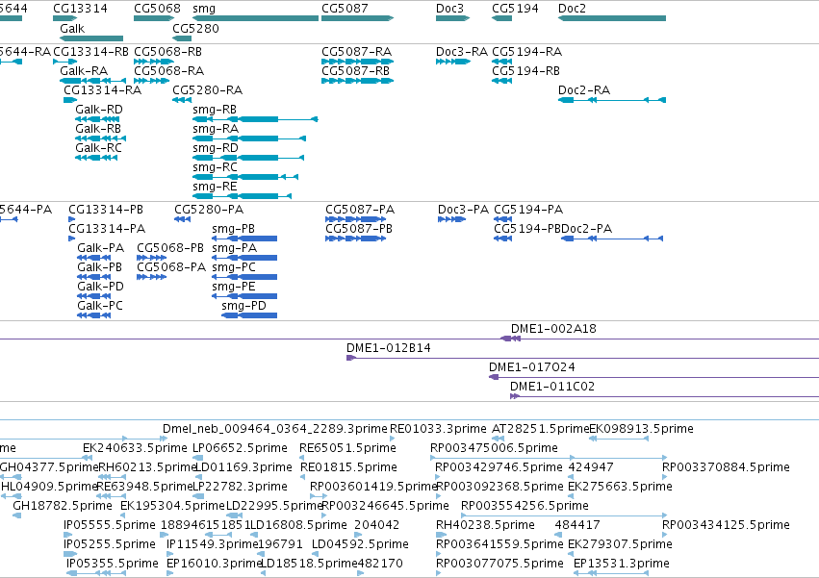
Task: Click the CG5068-RB transcript
Action: click(154, 62)
